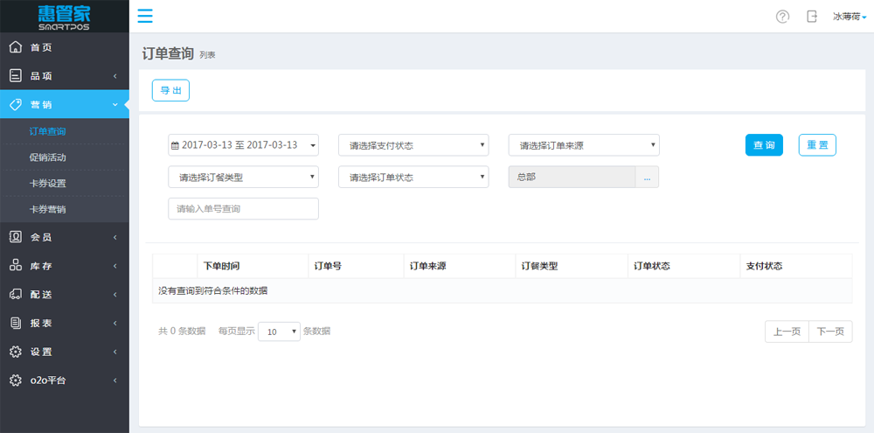Click the 共 0 条数据 count text

pyautogui.click(x=182, y=332)
